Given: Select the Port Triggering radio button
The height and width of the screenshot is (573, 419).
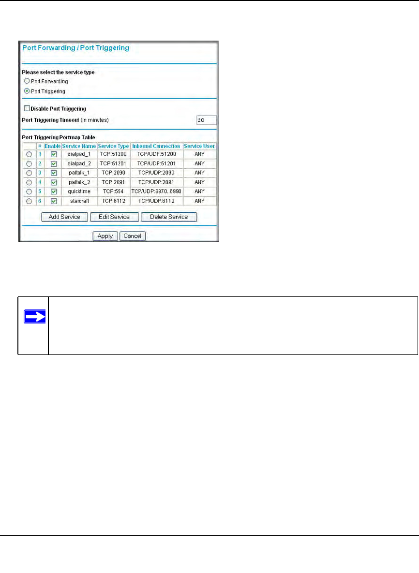Looking at the screenshot, I should (x=27, y=91).
